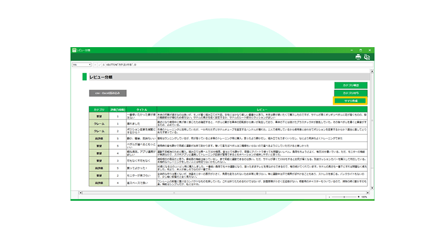This screenshot has width=445, height=244.
Task: Select category cell in 可もなく不可もなく row
Action: pos(99,160)
